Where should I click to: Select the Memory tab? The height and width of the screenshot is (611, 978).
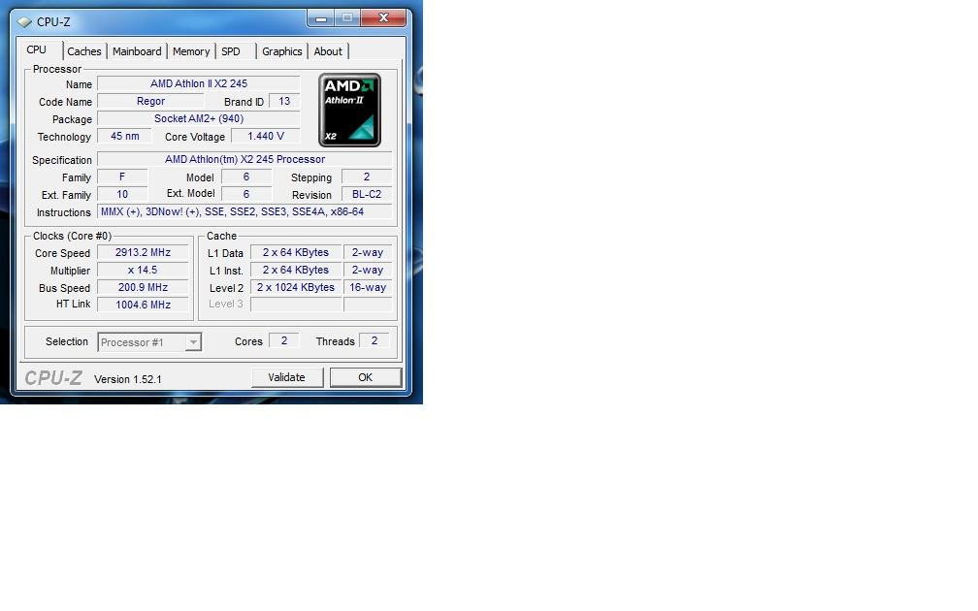191,51
